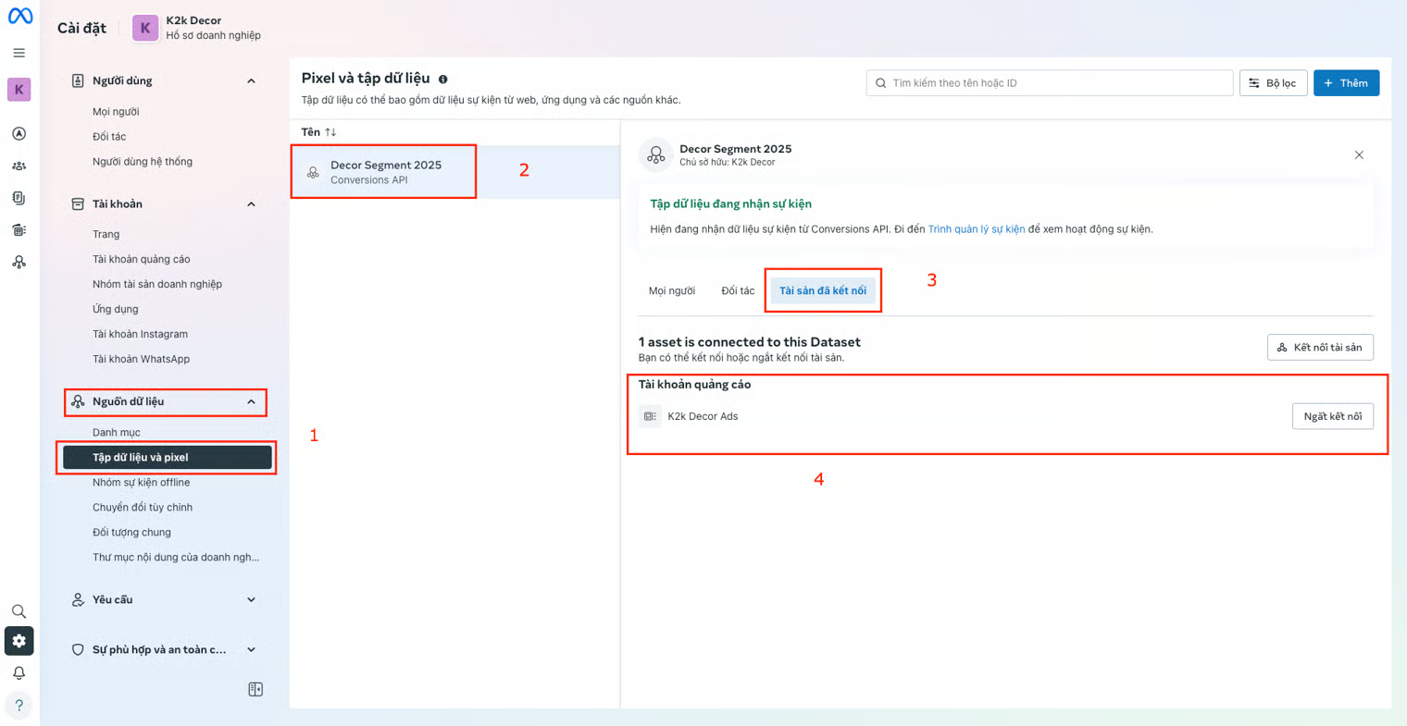Screen dimensions: 1407x726
Task: Expand Sự phù hợp và an toàn section
Action: click(x=251, y=650)
